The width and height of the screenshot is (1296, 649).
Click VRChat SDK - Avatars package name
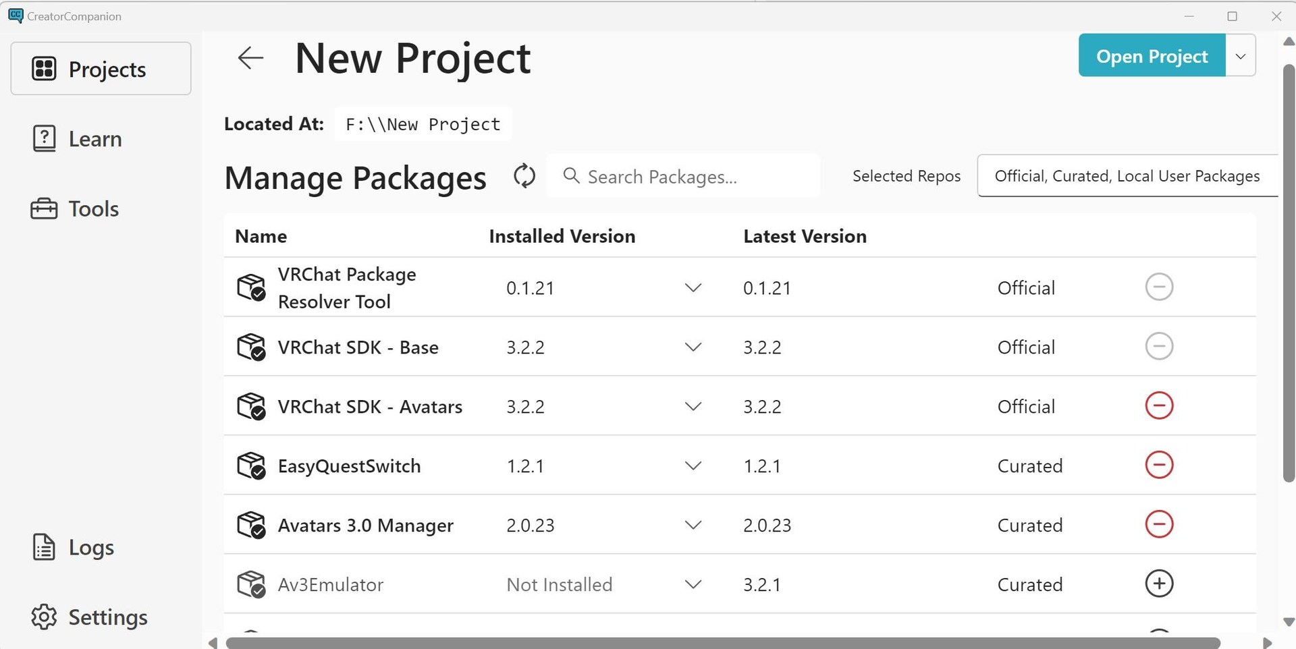(370, 407)
